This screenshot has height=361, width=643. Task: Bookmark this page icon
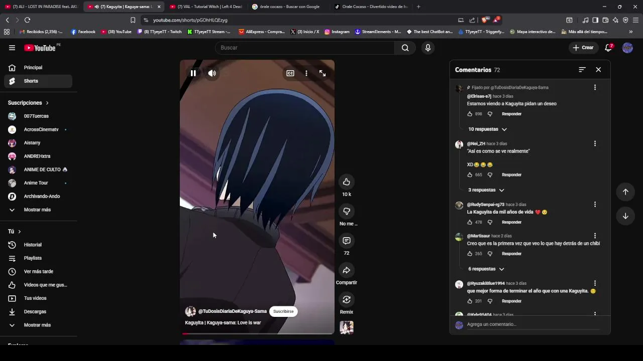click(x=133, y=20)
